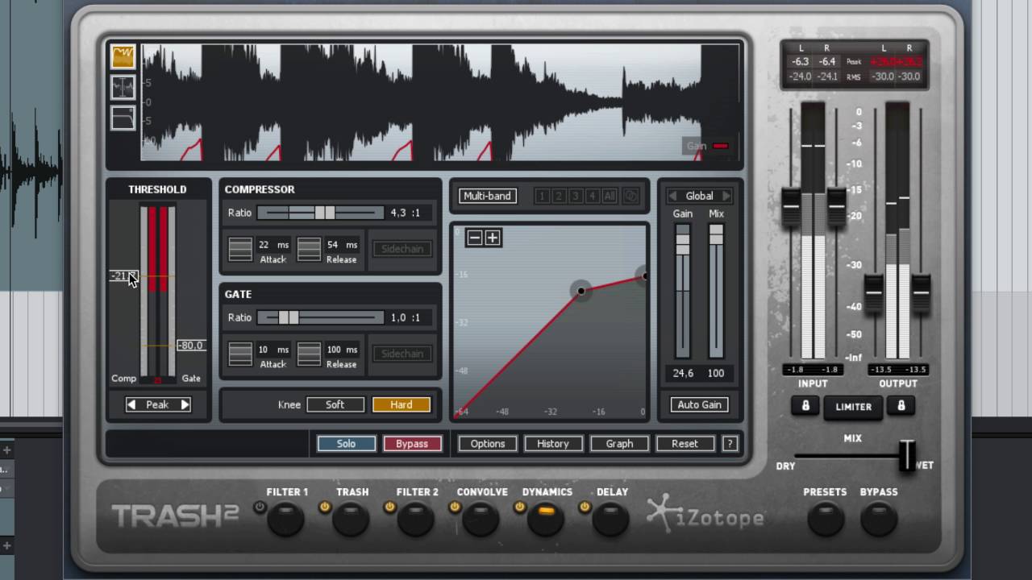Click the right output fader handle
1032x580 pixels.
coord(921,293)
